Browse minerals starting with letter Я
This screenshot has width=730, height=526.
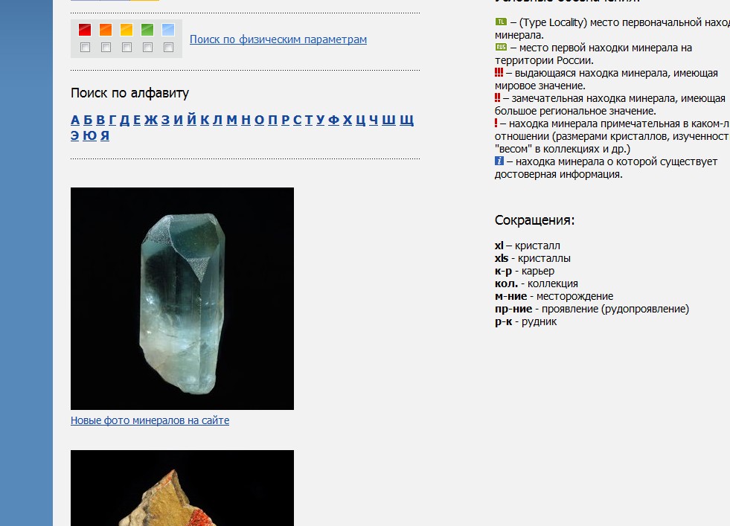coord(105,135)
